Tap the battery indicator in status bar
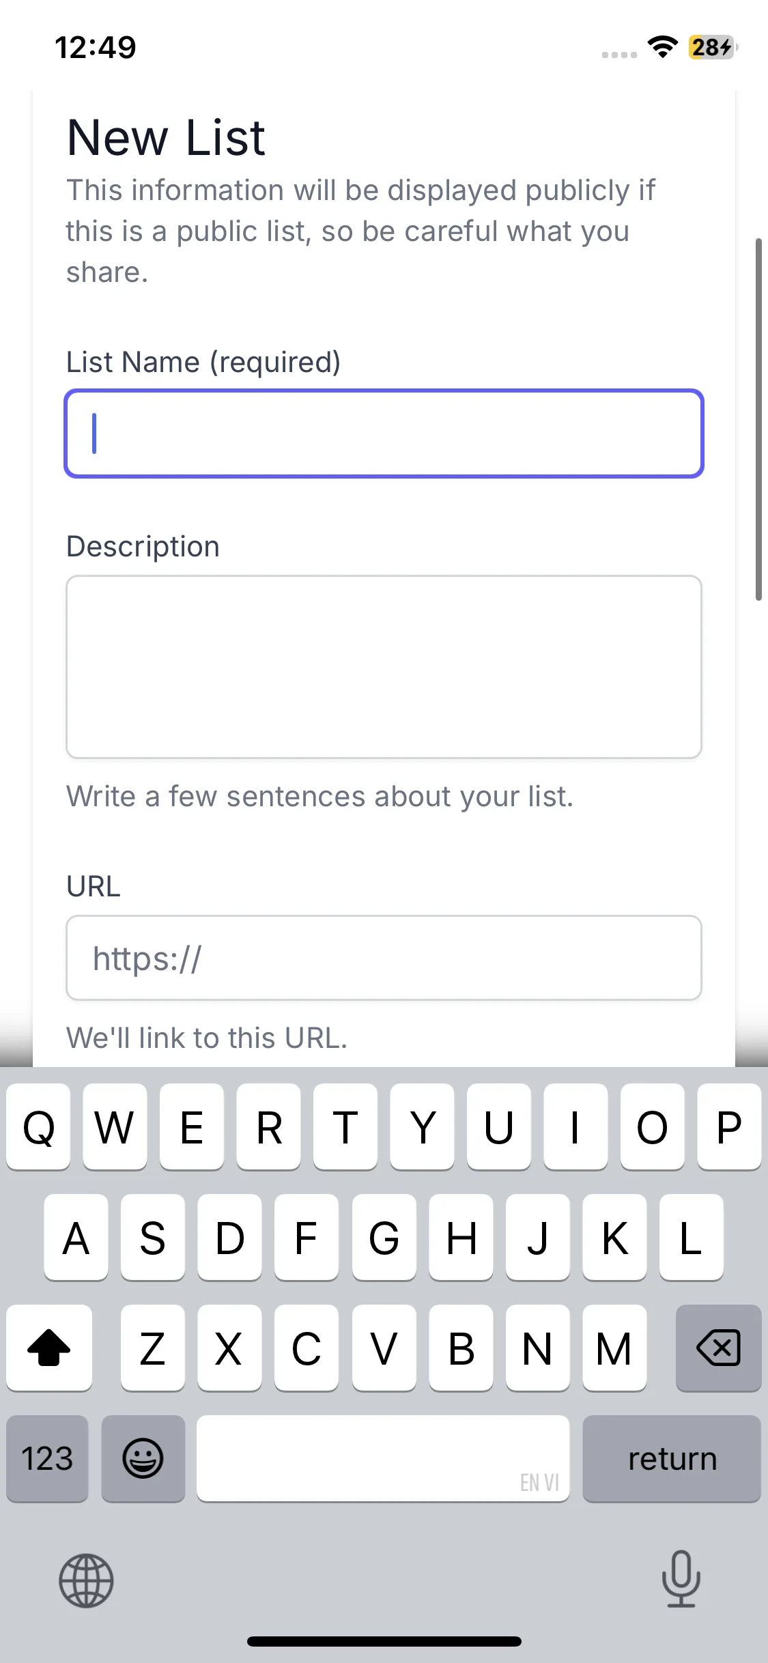 point(712,47)
